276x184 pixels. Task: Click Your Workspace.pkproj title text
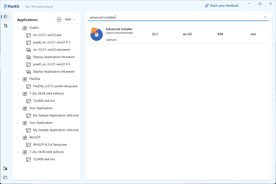39,6
